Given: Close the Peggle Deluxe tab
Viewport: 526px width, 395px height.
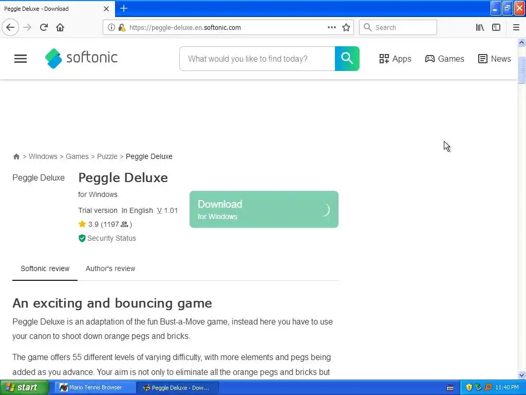Looking at the screenshot, I should (106, 9).
